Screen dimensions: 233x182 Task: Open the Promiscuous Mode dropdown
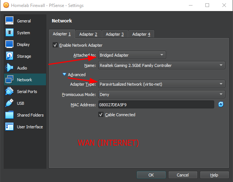coord(162,94)
